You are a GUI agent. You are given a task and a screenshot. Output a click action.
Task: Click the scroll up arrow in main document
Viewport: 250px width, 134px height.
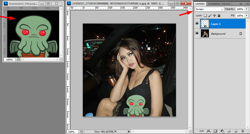pos(190,9)
